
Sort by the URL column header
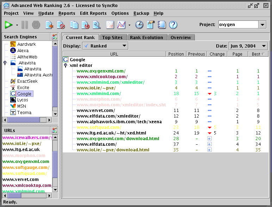coord(114,54)
